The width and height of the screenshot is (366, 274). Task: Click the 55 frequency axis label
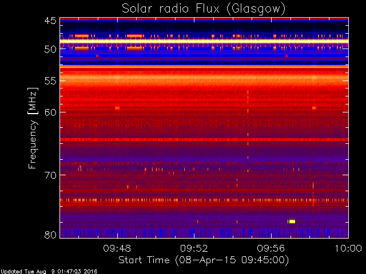50,81
